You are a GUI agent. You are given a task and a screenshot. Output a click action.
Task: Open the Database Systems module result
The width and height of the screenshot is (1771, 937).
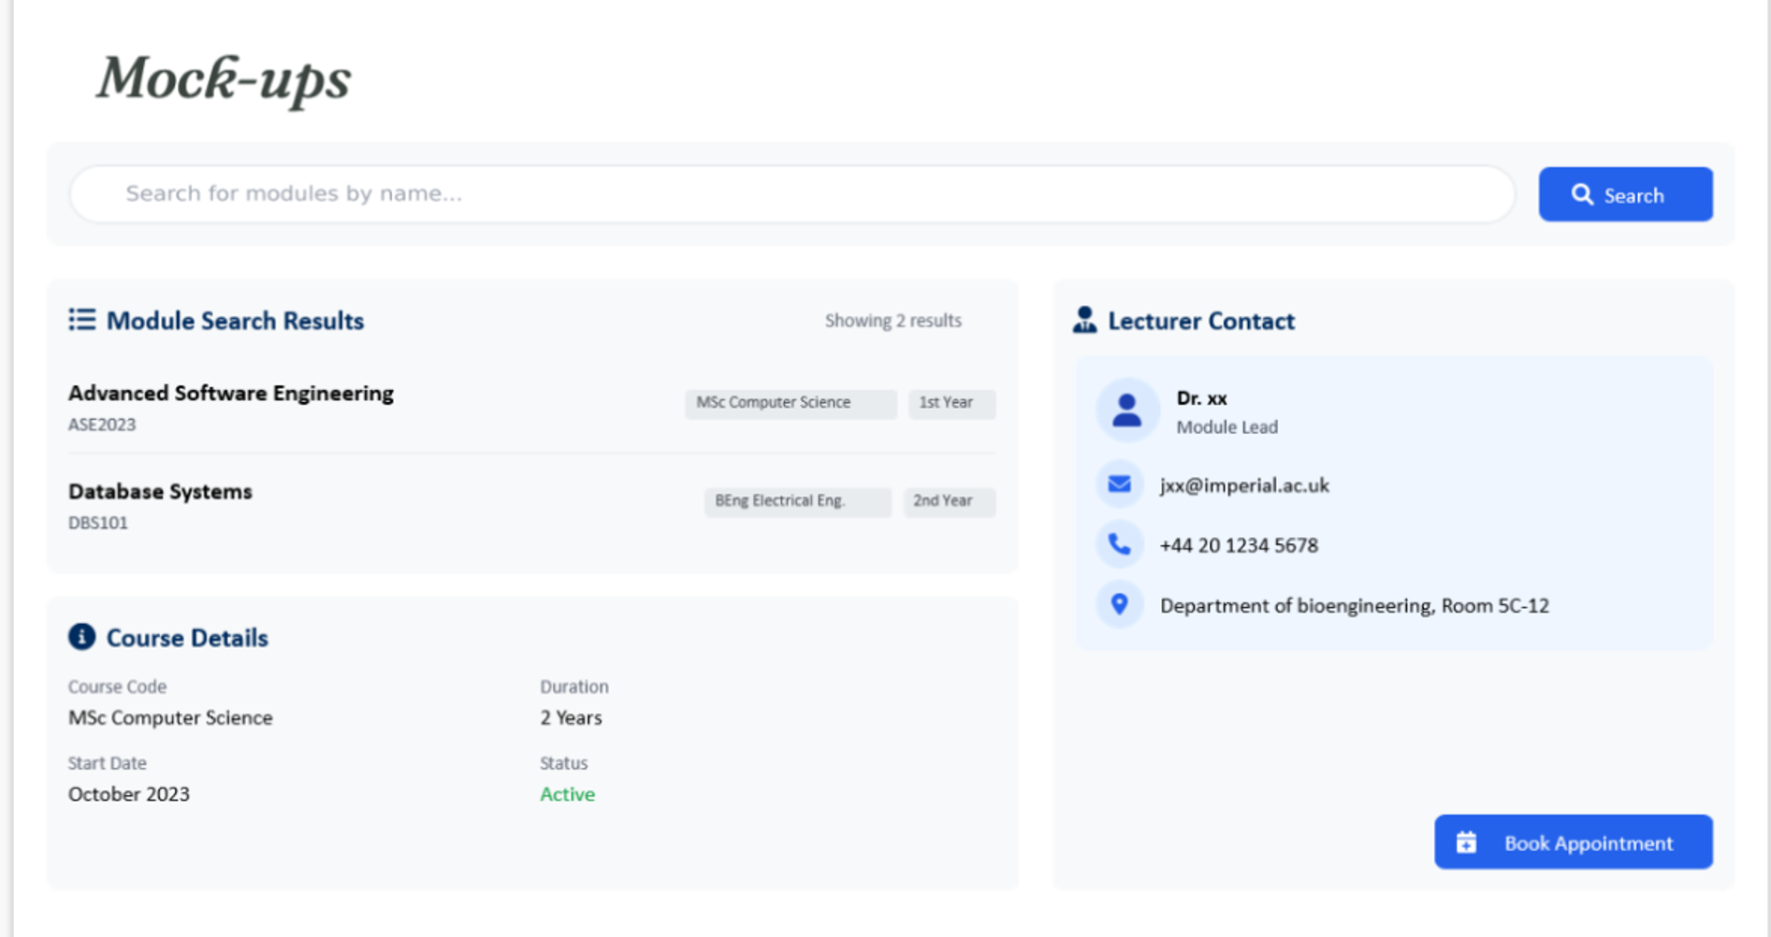[160, 492]
